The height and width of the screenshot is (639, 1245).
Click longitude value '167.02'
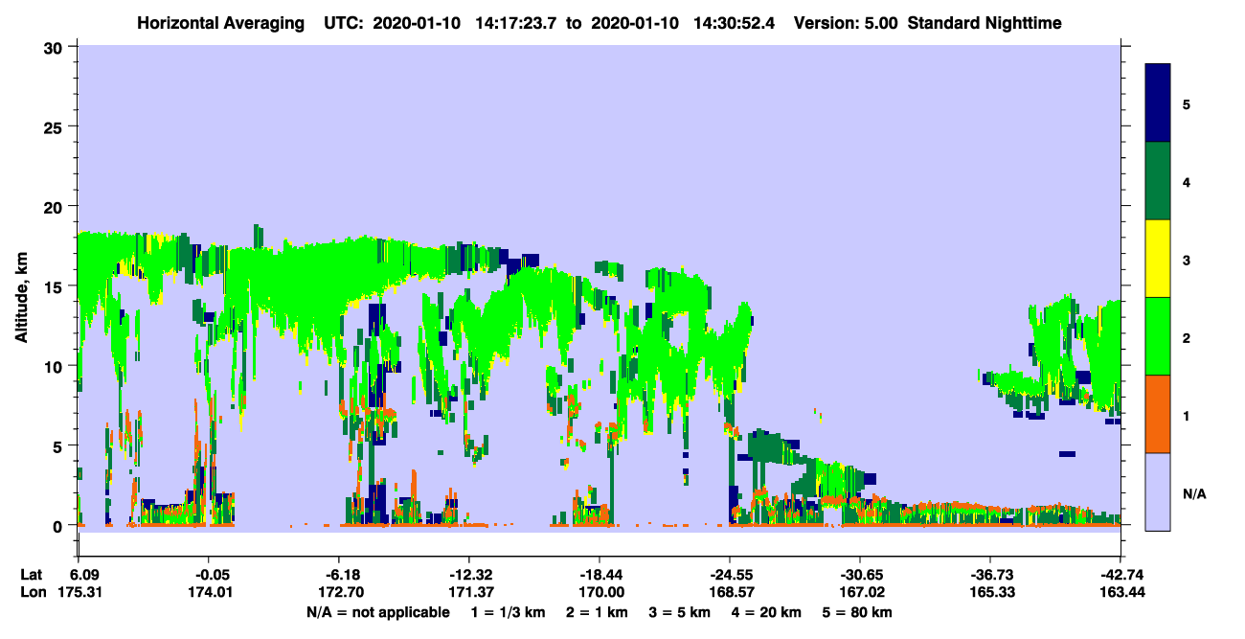coord(860,592)
